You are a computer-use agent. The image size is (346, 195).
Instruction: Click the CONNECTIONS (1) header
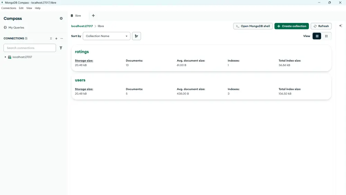(16, 38)
